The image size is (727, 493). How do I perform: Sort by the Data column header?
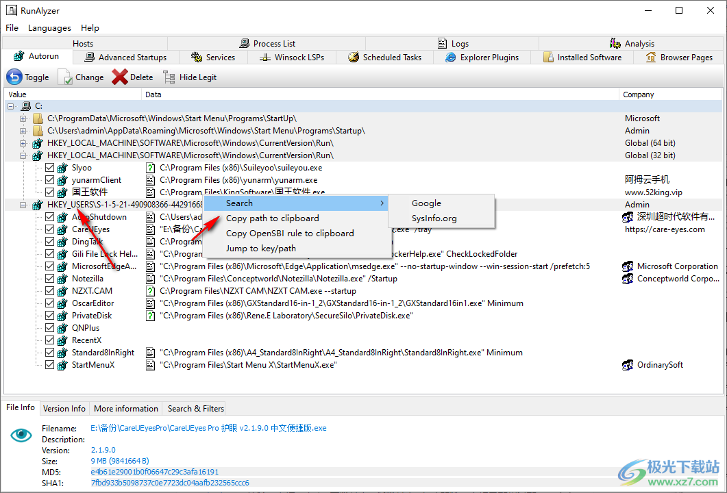coord(380,94)
